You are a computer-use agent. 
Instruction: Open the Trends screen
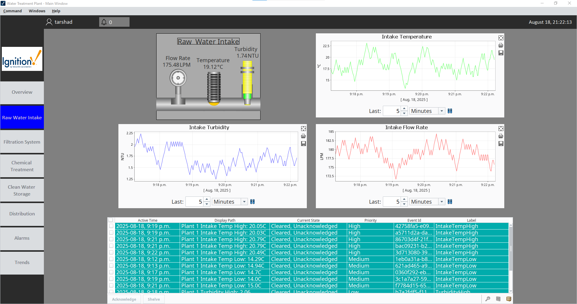[22, 263]
